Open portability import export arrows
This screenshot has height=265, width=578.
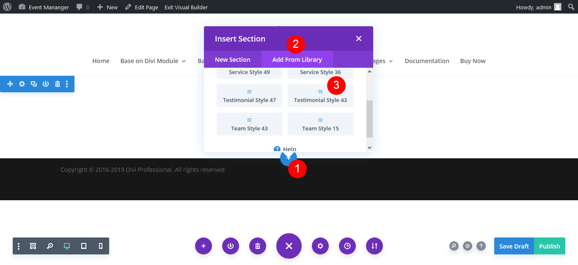tap(374, 246)
